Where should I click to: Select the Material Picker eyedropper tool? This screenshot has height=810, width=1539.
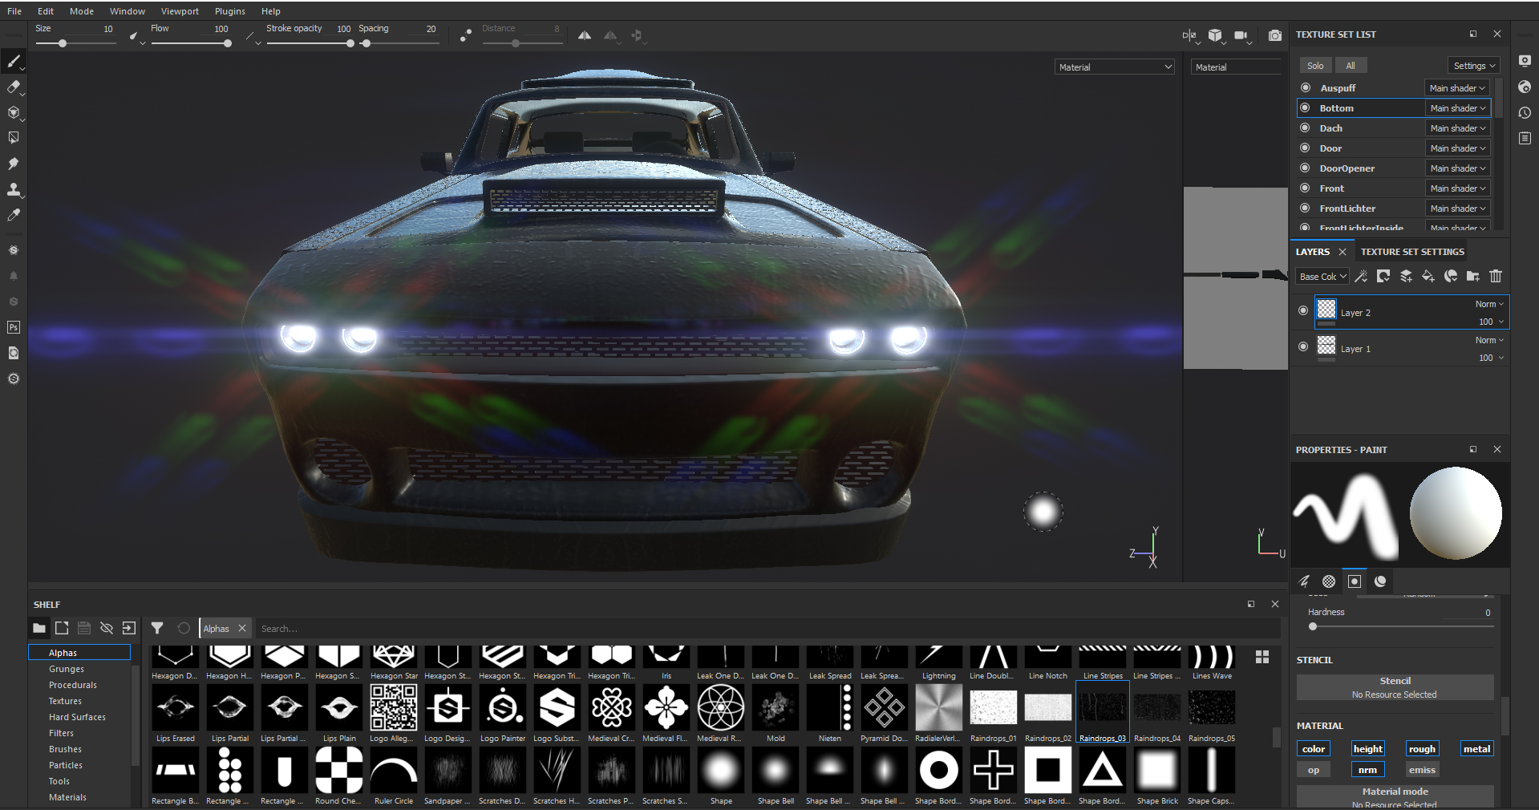click(14, 215)
